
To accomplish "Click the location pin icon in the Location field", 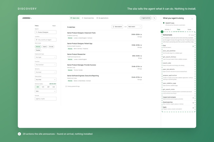I will point(37,40).
